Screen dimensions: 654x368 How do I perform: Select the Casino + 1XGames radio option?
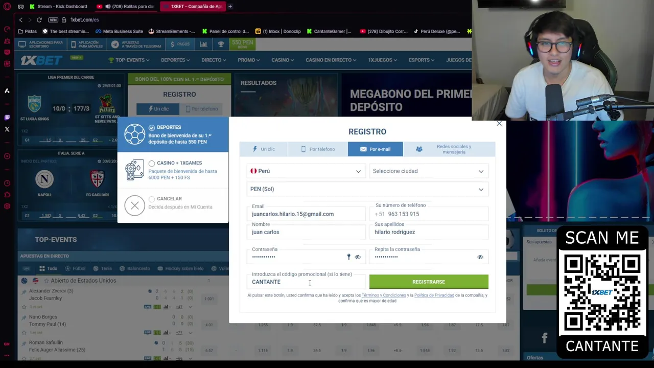[152, 164]
